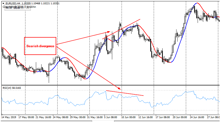Close the MTF Bars mini panel
This screenshot has width=222, height=124.
28,8
